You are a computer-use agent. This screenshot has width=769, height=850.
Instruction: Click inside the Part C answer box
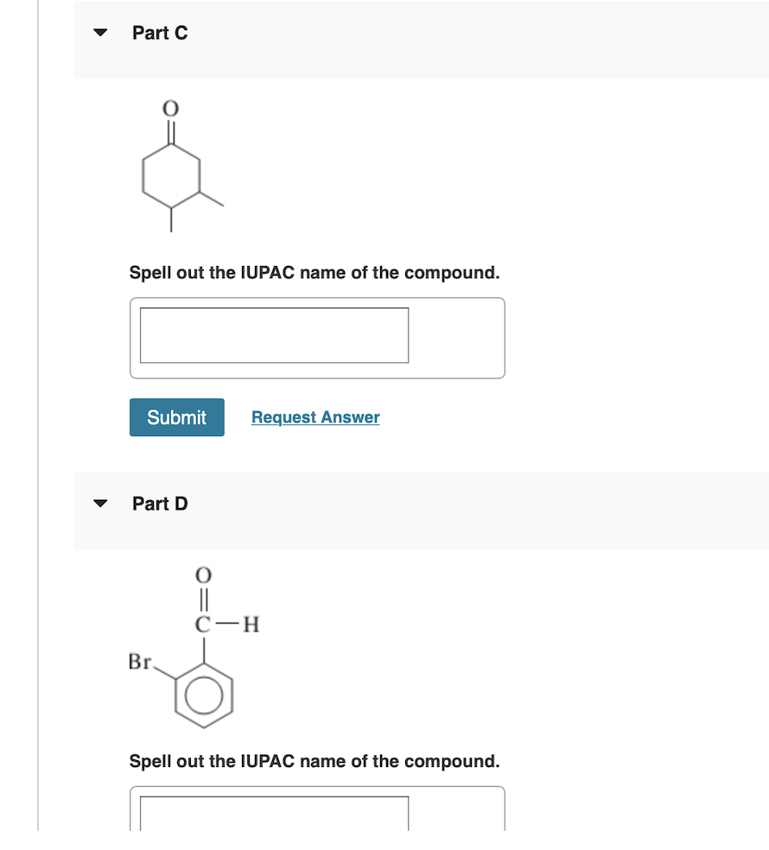point(272,335)
